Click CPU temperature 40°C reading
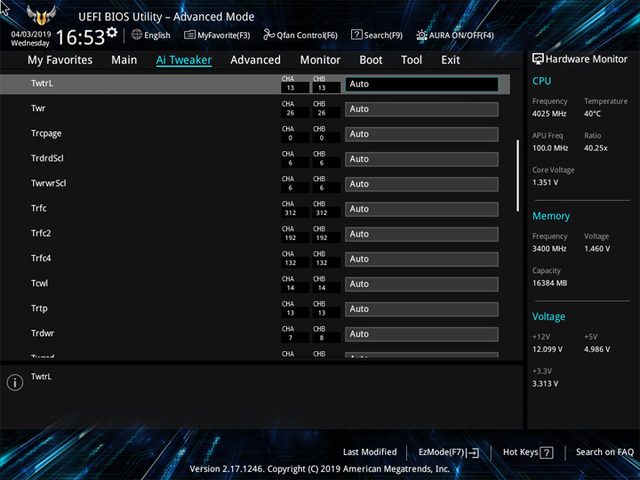Viewport: 640px width, 480px height. click(592, 114)
